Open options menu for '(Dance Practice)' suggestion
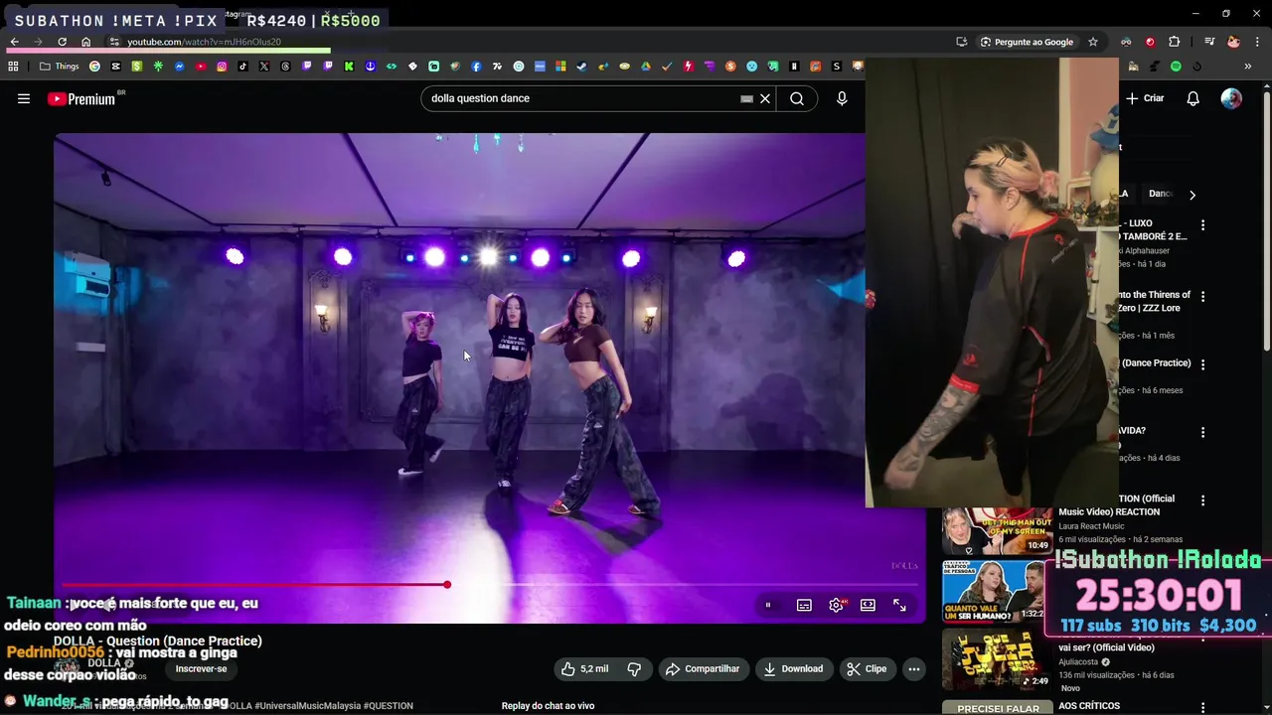This screenshot has height=715, width=1272. click(x=1202, y=364)
